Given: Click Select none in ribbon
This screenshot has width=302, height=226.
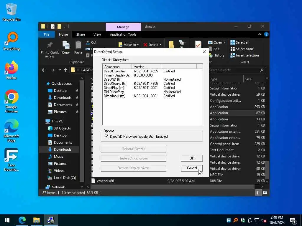Looking at the screenshot, I should click(x=242, y=49).
